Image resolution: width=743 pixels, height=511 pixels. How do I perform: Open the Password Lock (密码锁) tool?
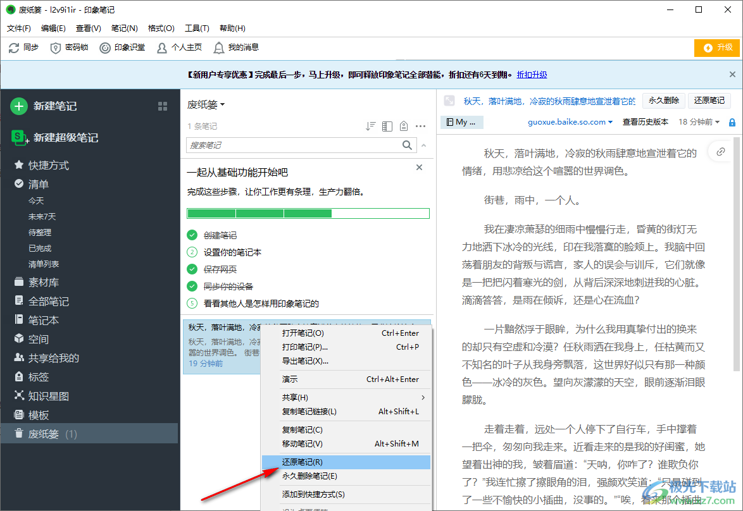point(69,47)
